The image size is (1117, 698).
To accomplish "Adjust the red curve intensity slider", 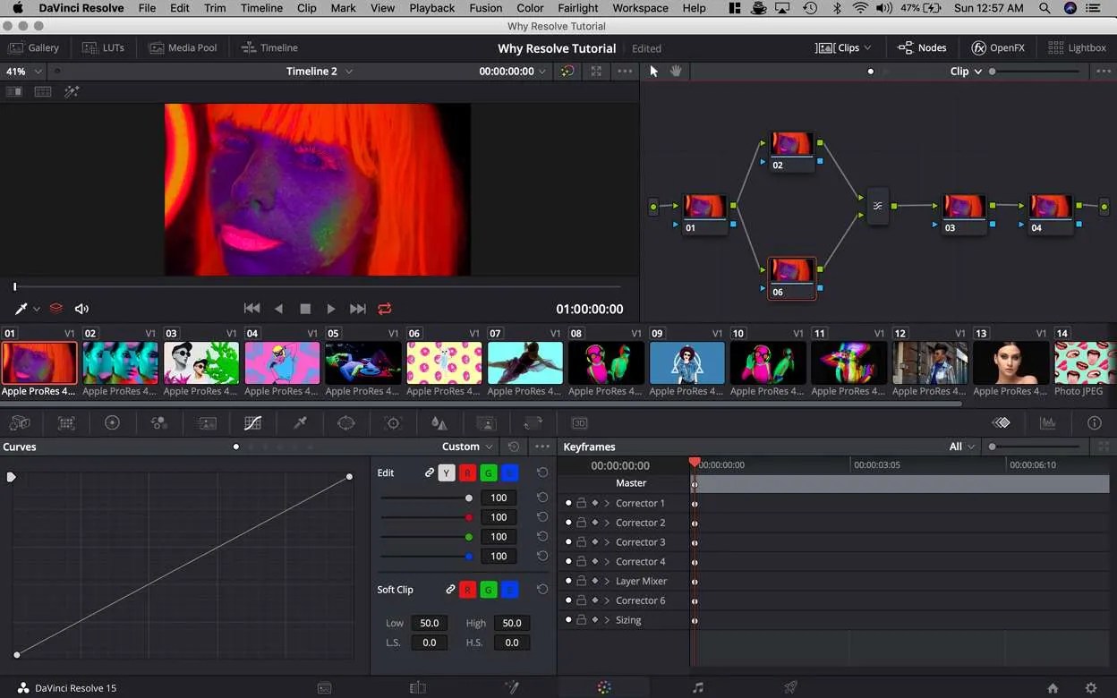I will point(427,517).
